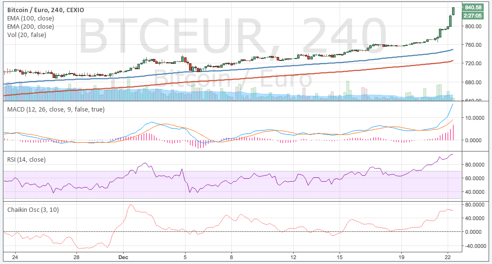Click the 800.00 price axis label
Screen dimensions: 492x264
(473, 26)
